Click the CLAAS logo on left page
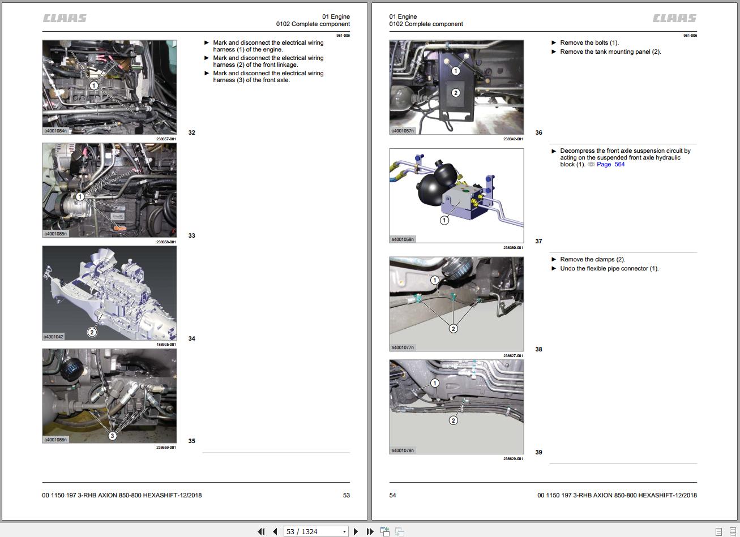The image size is (740, 537). pyautogui.click(x=65, y=18)
